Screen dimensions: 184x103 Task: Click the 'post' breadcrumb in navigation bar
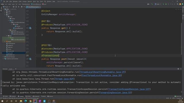pyautogui.click(x=44, y=4)
